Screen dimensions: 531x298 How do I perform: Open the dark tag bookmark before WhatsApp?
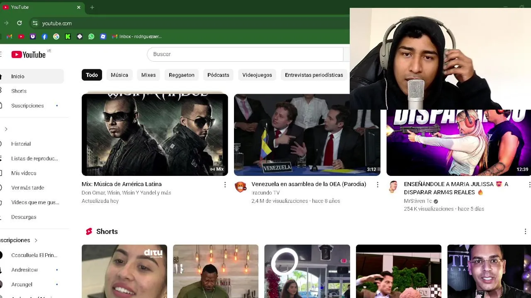point(80,36)
